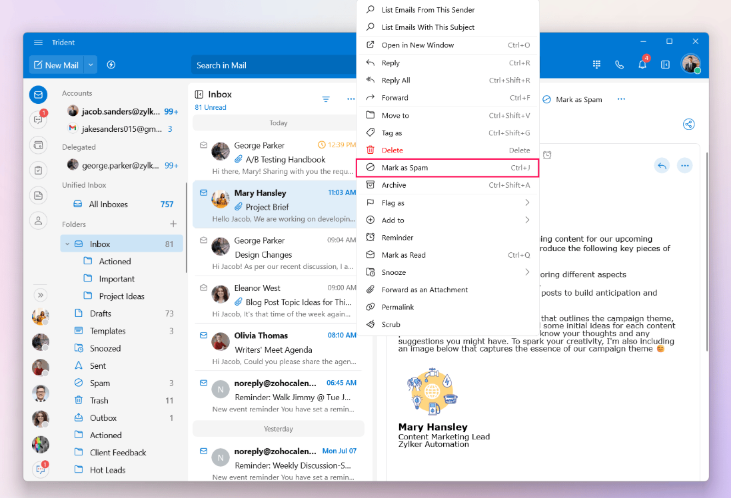The width and height of the screenshot is (731, 498).
Task: Click the lightning quick actions icon
Action: click(111, 65)
